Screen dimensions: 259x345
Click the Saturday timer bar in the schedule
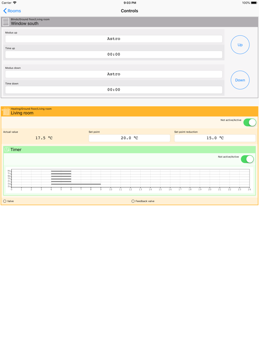[76, 184]
